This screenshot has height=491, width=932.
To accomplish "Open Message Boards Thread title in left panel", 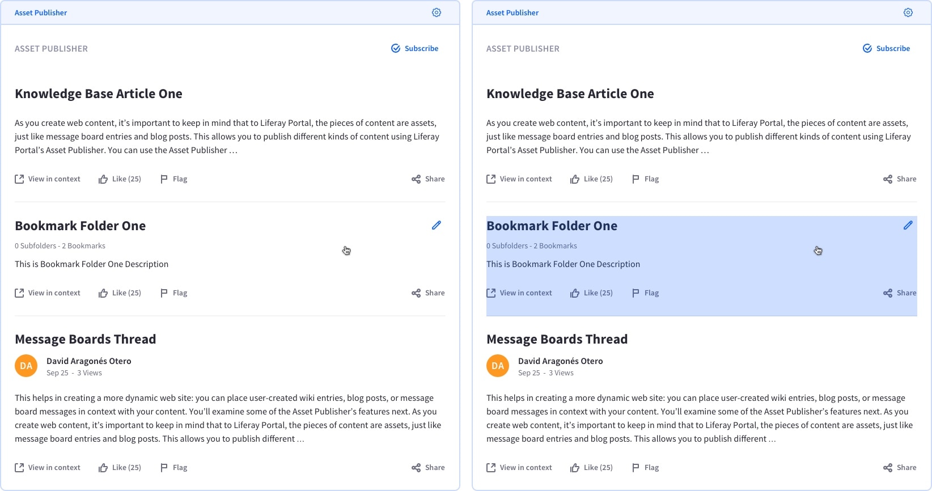I will [x=85, y=340].
